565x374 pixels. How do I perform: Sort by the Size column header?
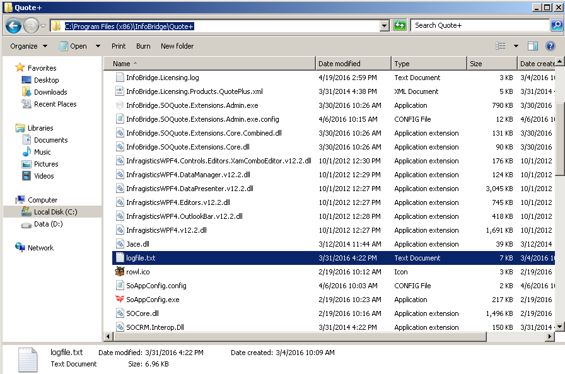(x=492, y=64)
